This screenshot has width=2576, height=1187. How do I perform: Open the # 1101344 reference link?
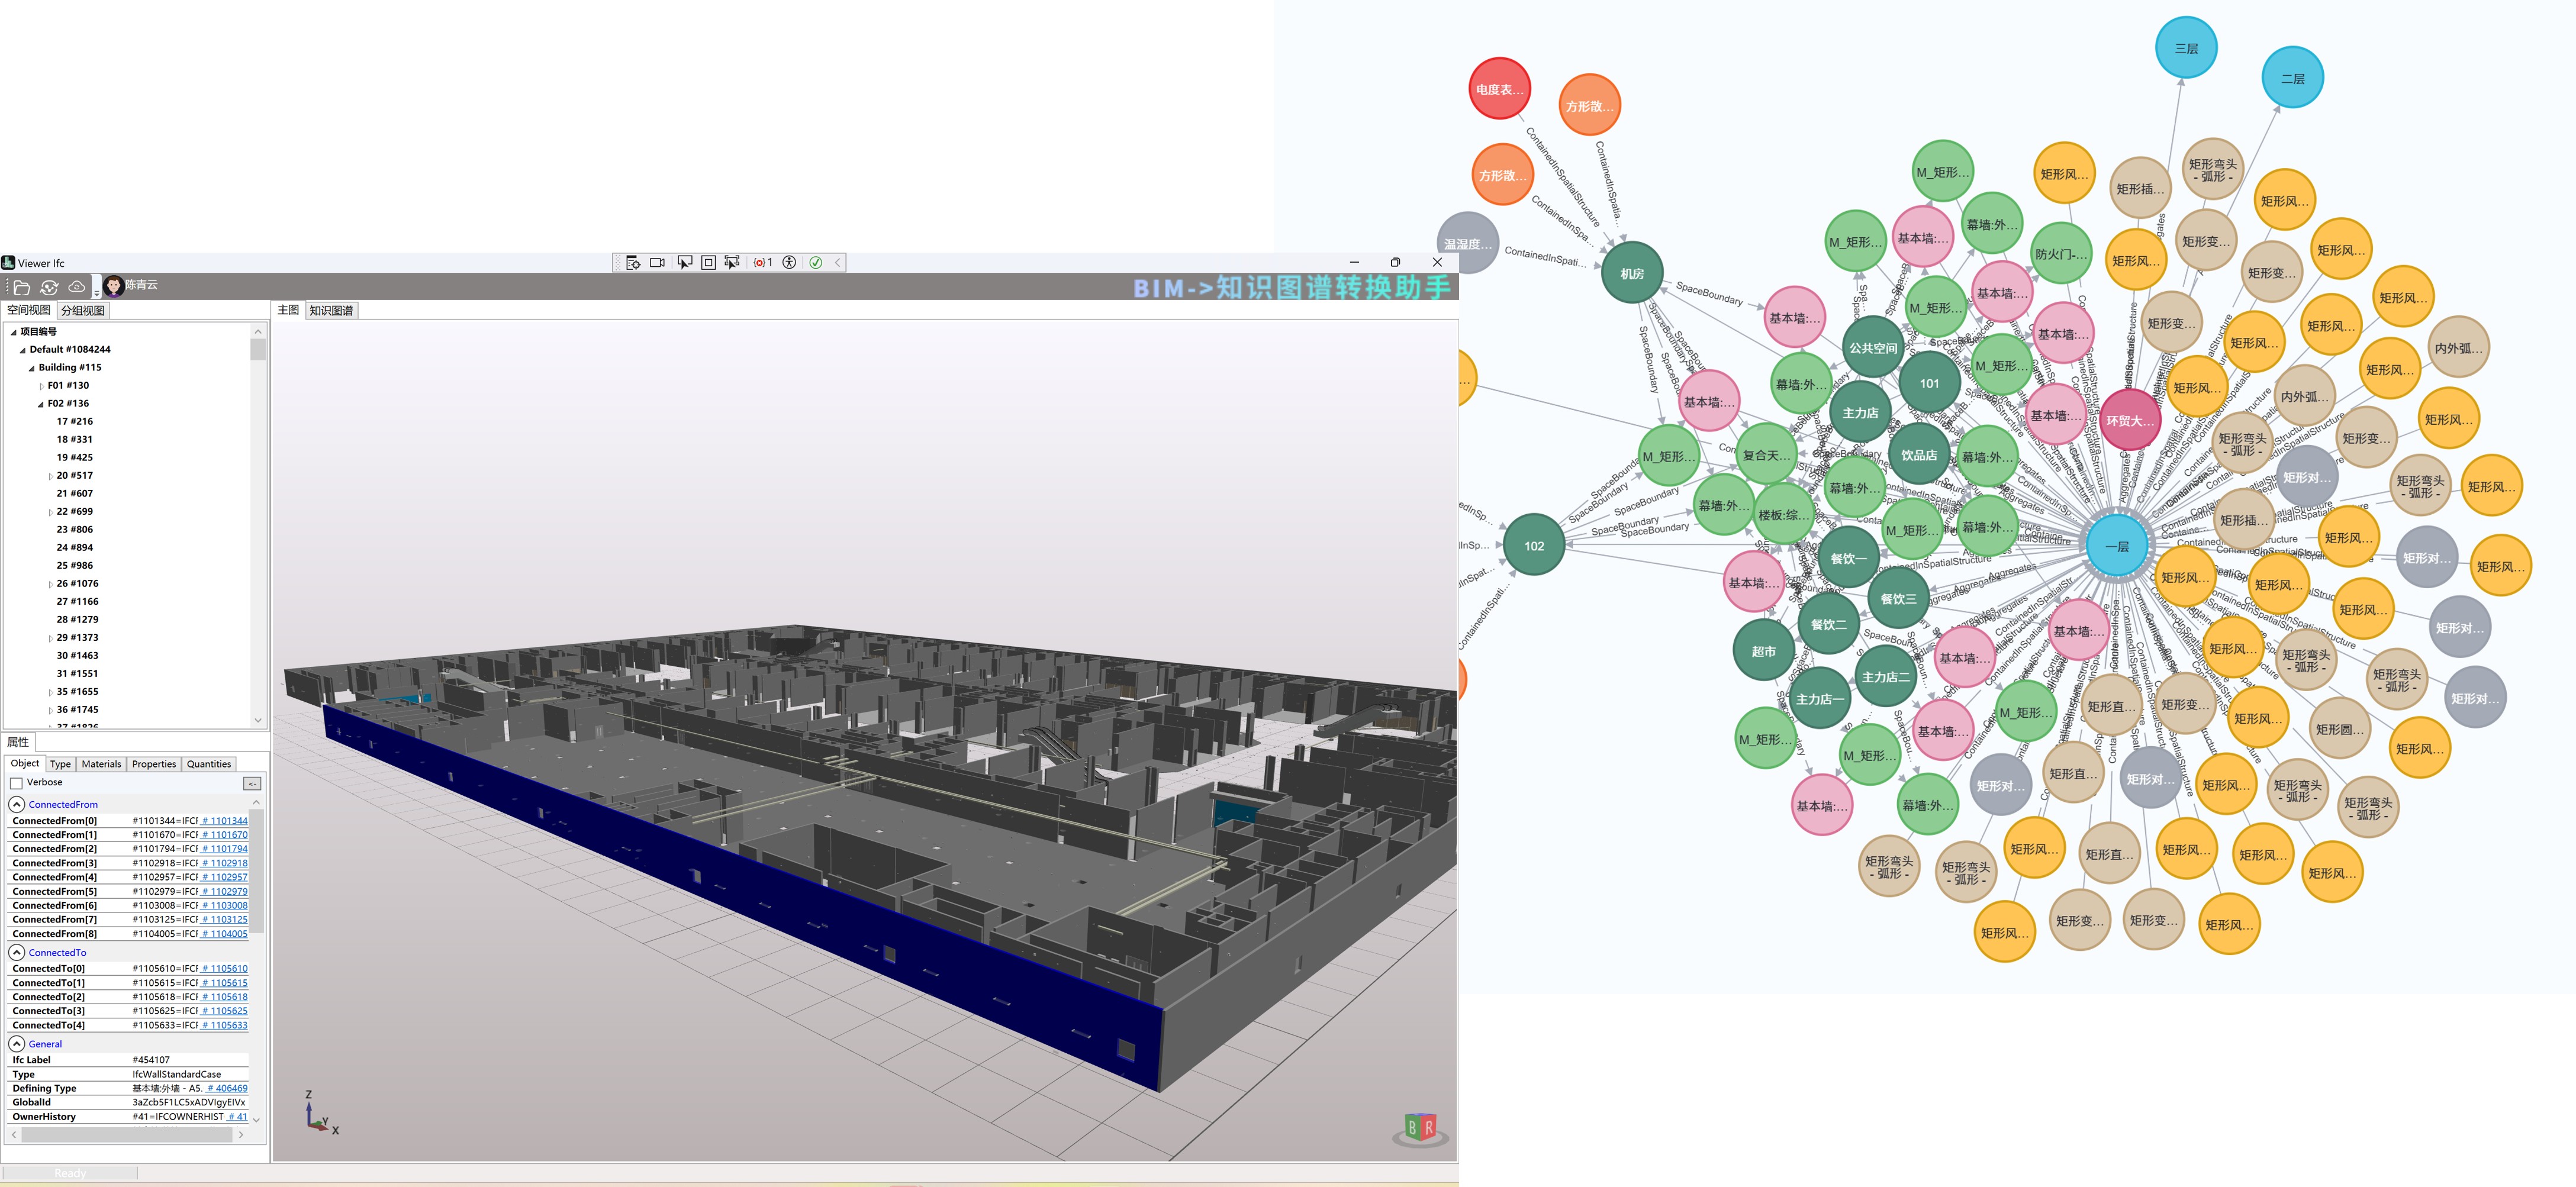[224, 821]
